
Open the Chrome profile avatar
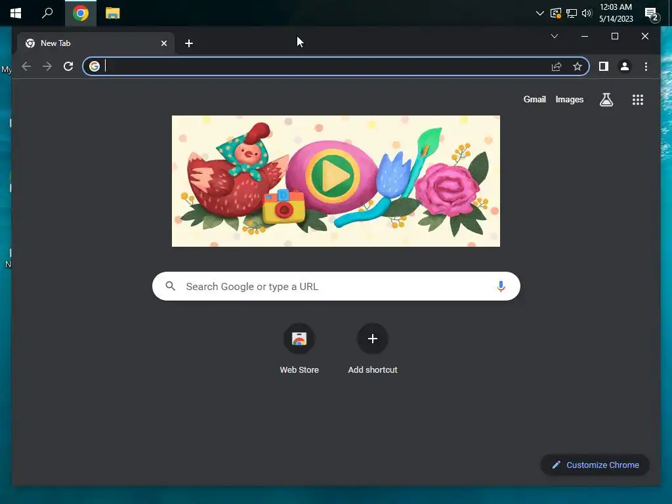625,66
